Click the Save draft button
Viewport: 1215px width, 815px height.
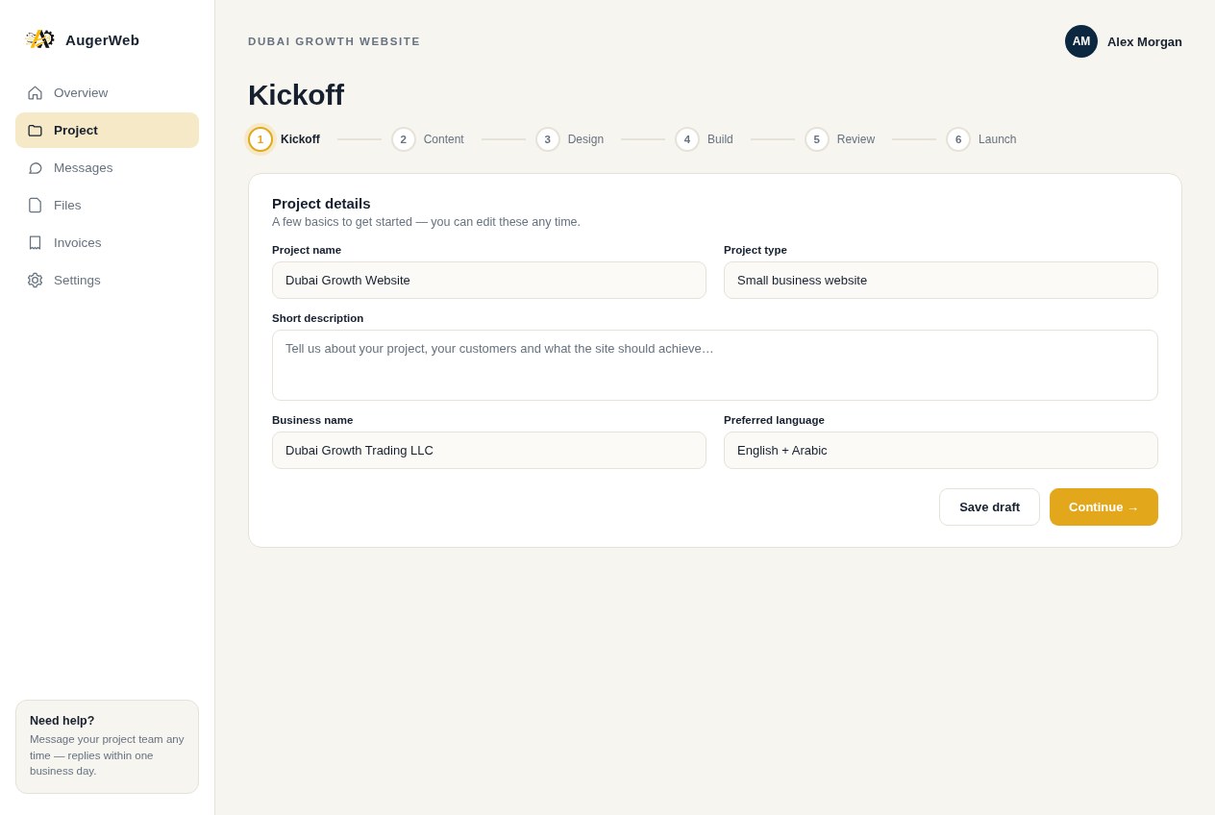click(989, 507)
